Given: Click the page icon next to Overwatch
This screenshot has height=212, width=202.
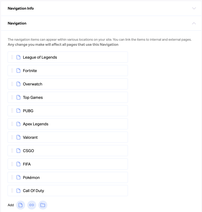Looking at the screenshot, I should click(x=18, y=84).
